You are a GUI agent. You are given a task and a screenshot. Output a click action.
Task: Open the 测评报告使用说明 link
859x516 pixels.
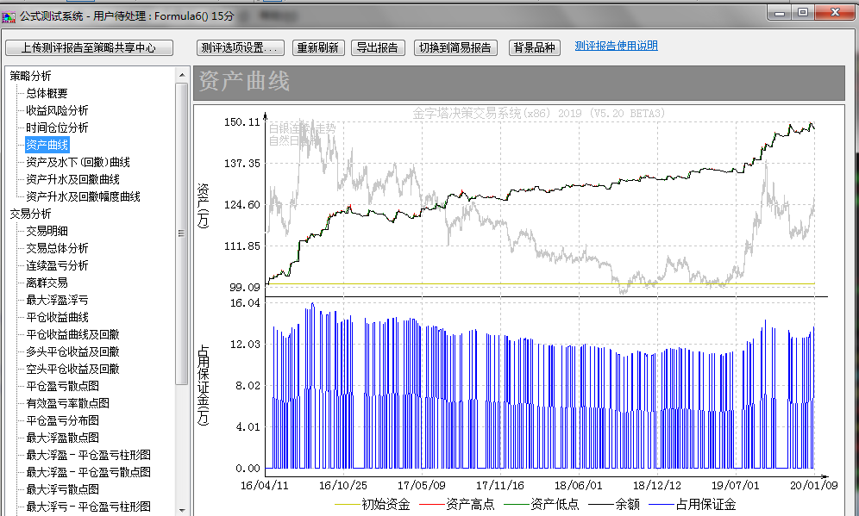[x=616, y=47]
